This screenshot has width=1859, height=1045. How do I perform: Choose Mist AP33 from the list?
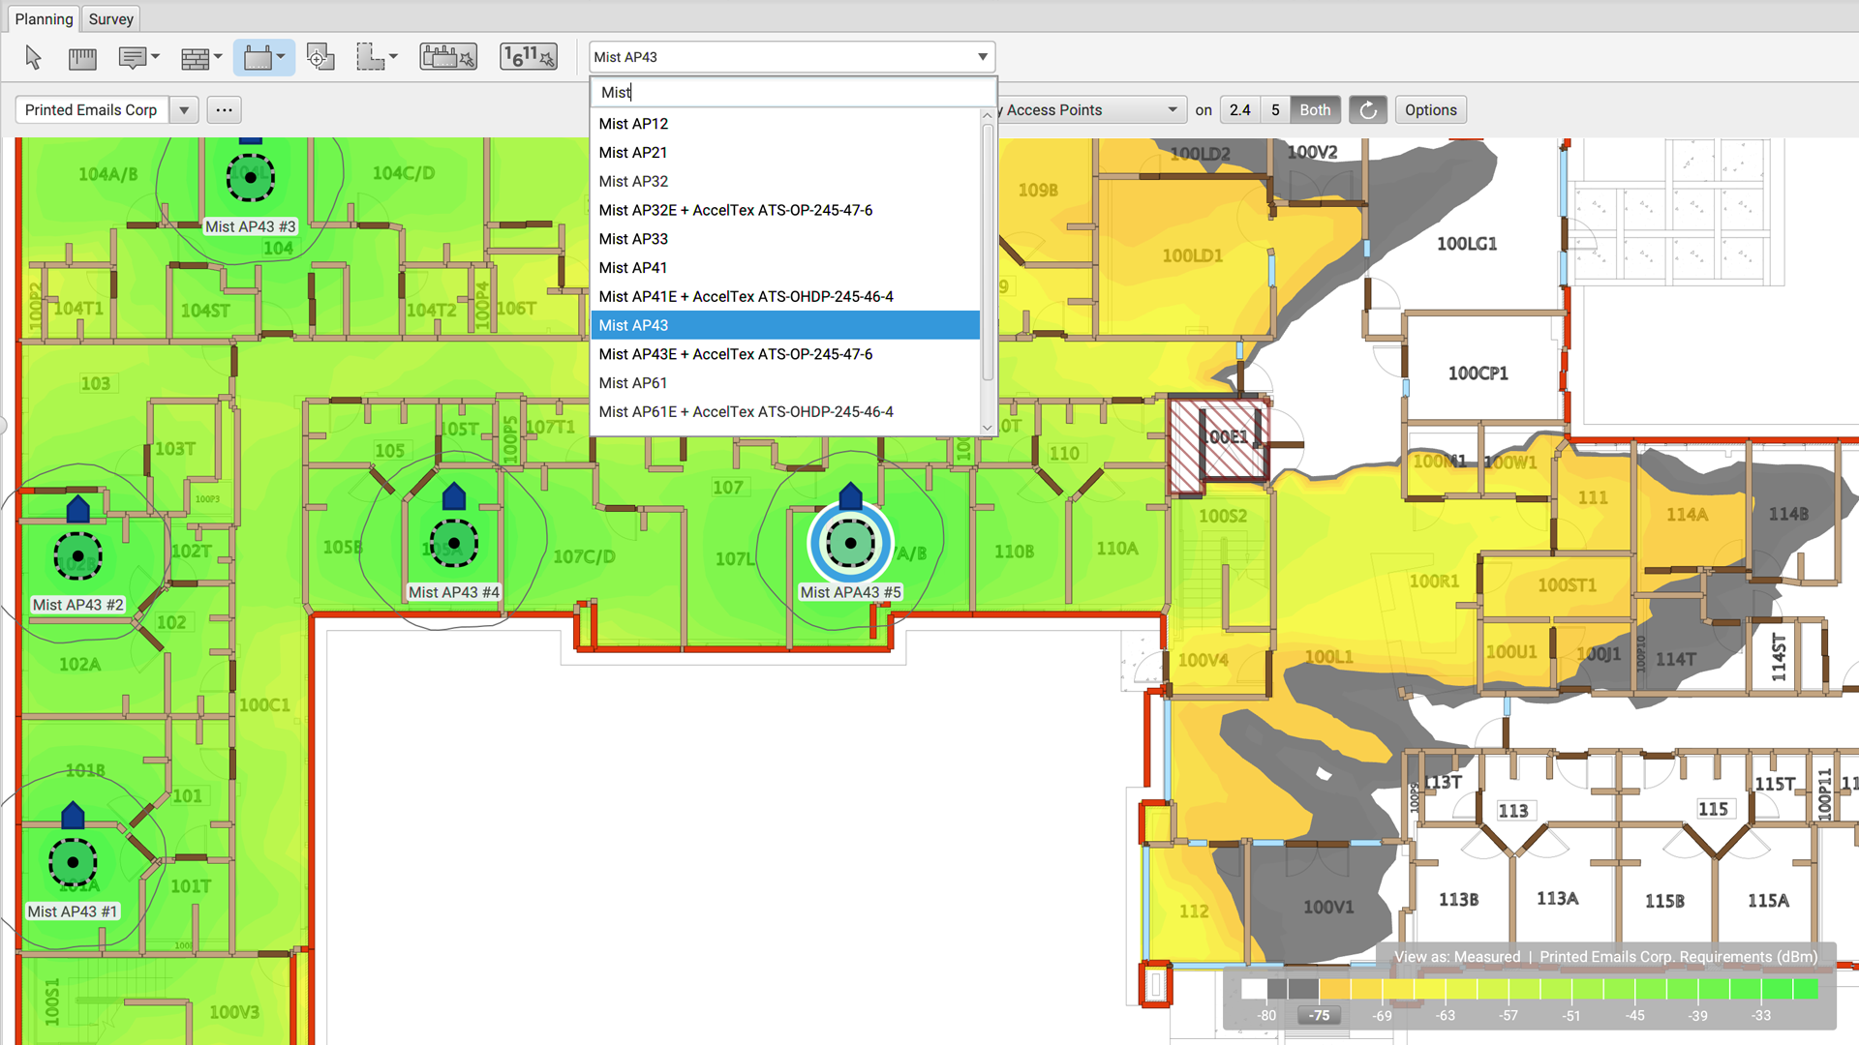(633, 239)
